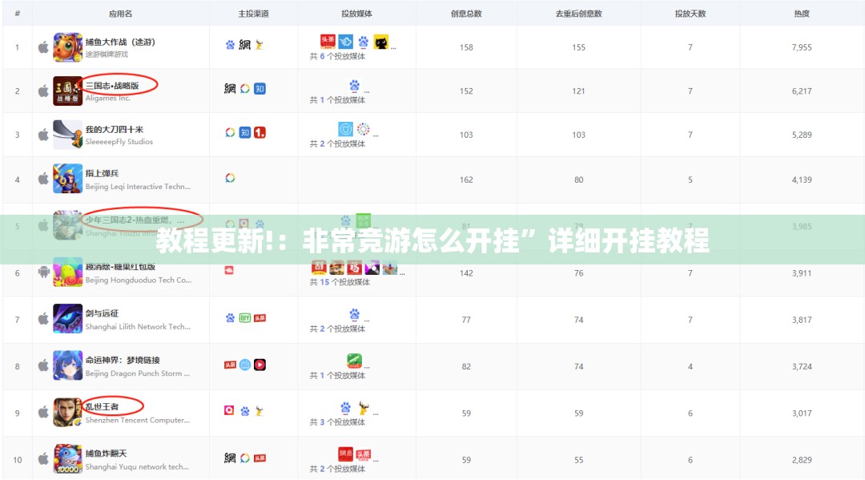This screenshot has height=480, width=865.
Task: Click the 網 channel icon in the 三国志·战略版 row
Action: tap(230, 88)
